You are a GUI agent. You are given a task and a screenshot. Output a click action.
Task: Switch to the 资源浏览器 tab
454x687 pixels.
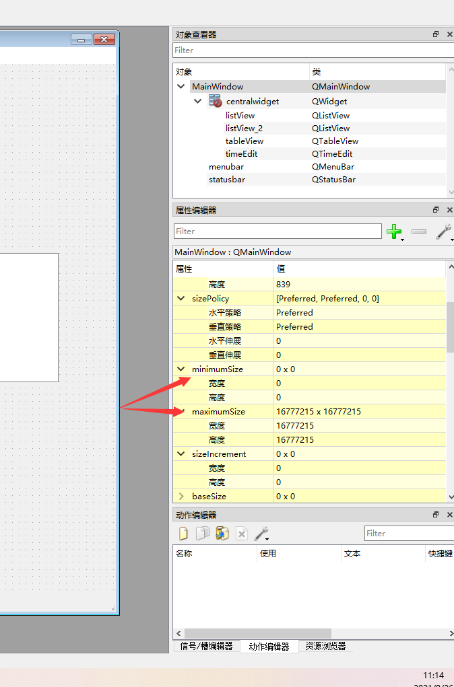tap(325, 646)
